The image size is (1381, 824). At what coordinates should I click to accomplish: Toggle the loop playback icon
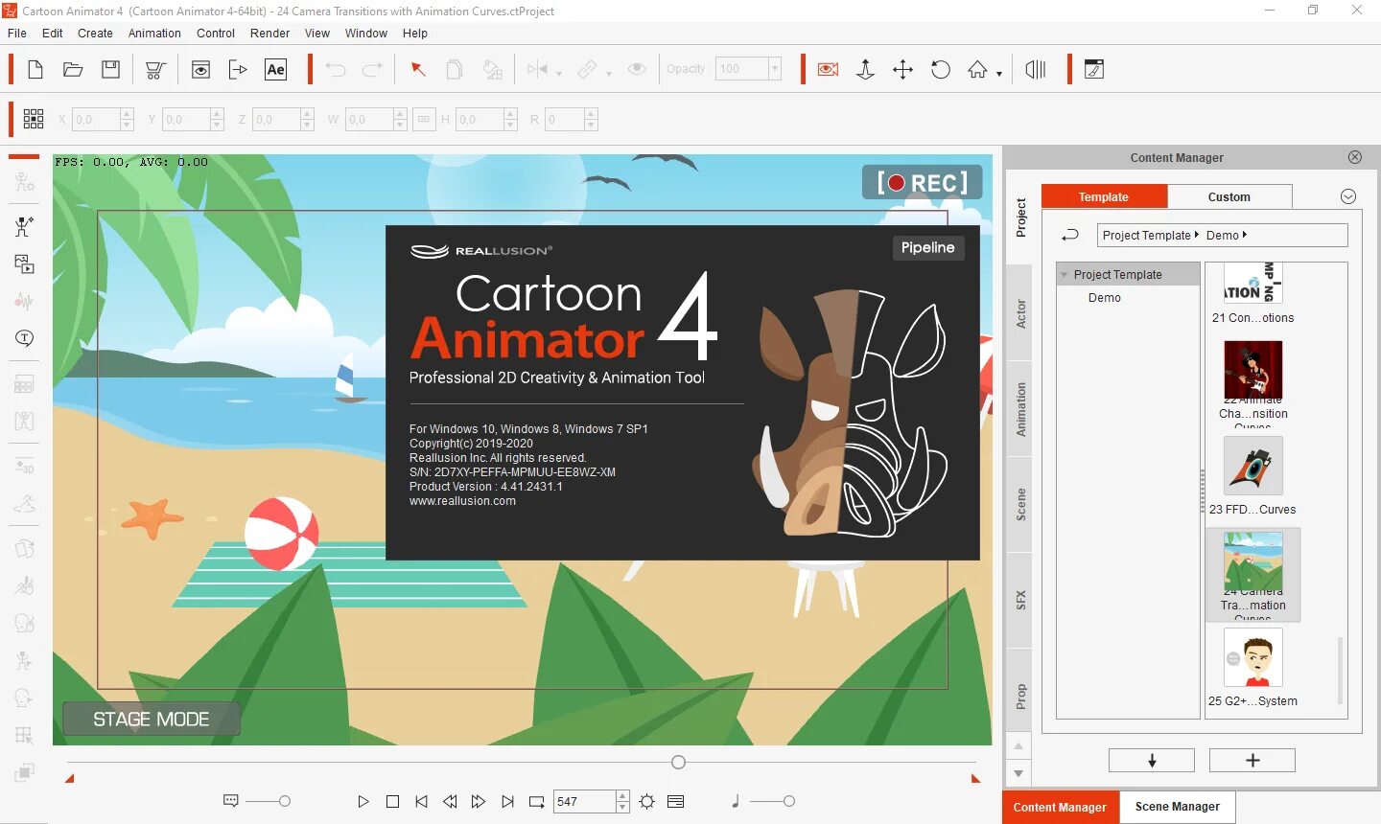pyautogui.click(x=537, y=801)
